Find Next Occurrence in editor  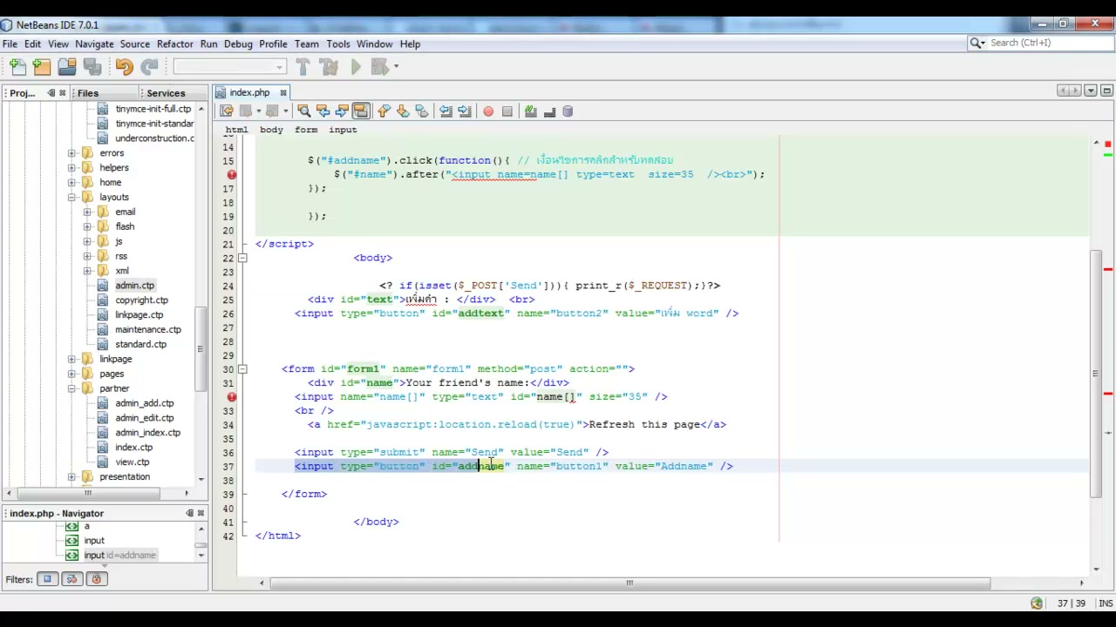point(342,111)
